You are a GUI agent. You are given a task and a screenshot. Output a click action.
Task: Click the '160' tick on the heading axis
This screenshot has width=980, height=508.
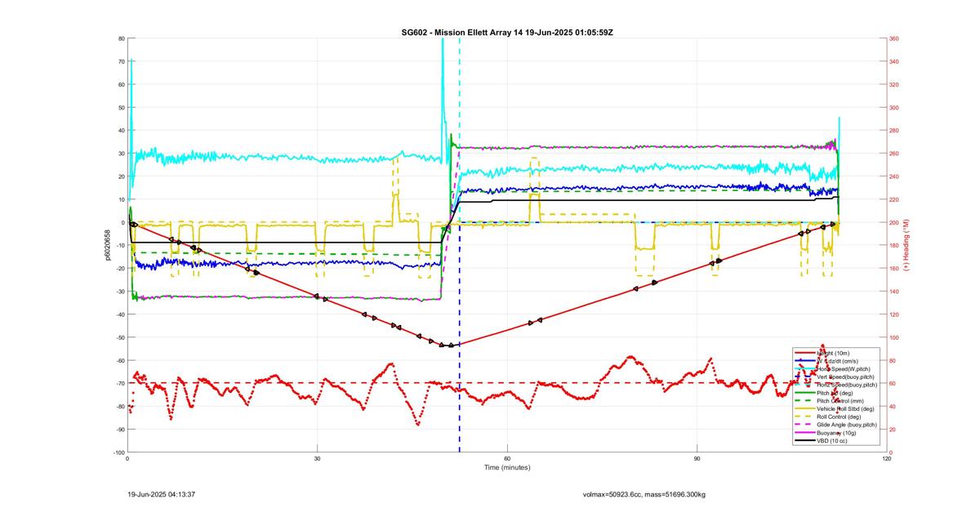click(x=894, y=269)
